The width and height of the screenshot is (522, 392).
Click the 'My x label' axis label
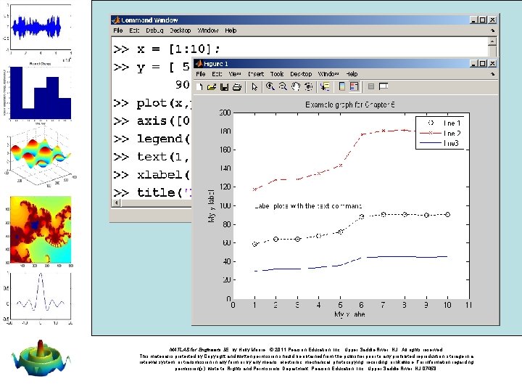(349, 314)
